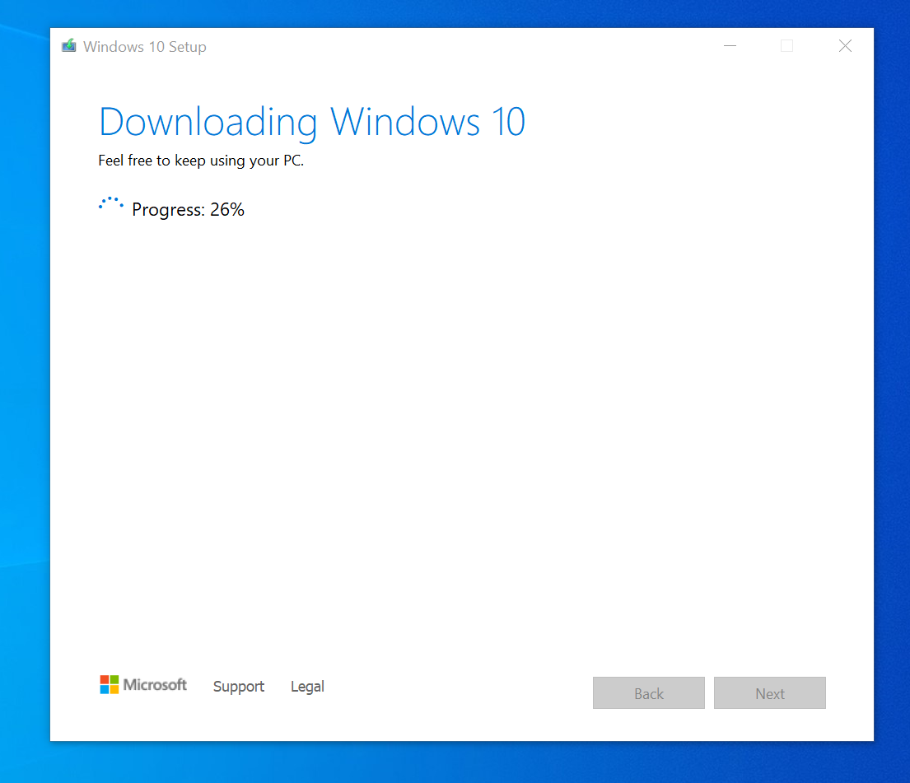Click the "Downloading Windows 10" heading

point(312,123)
